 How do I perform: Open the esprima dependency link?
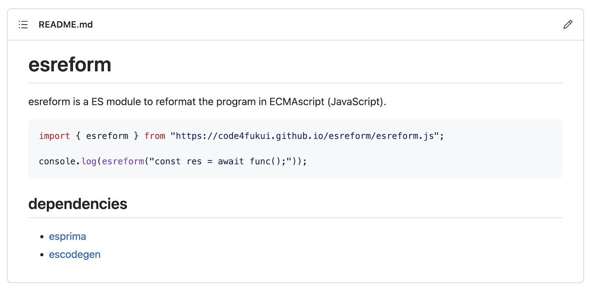click(68, 237)
